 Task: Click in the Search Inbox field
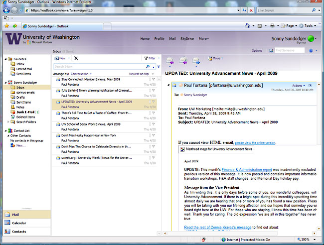click(99, 66)
